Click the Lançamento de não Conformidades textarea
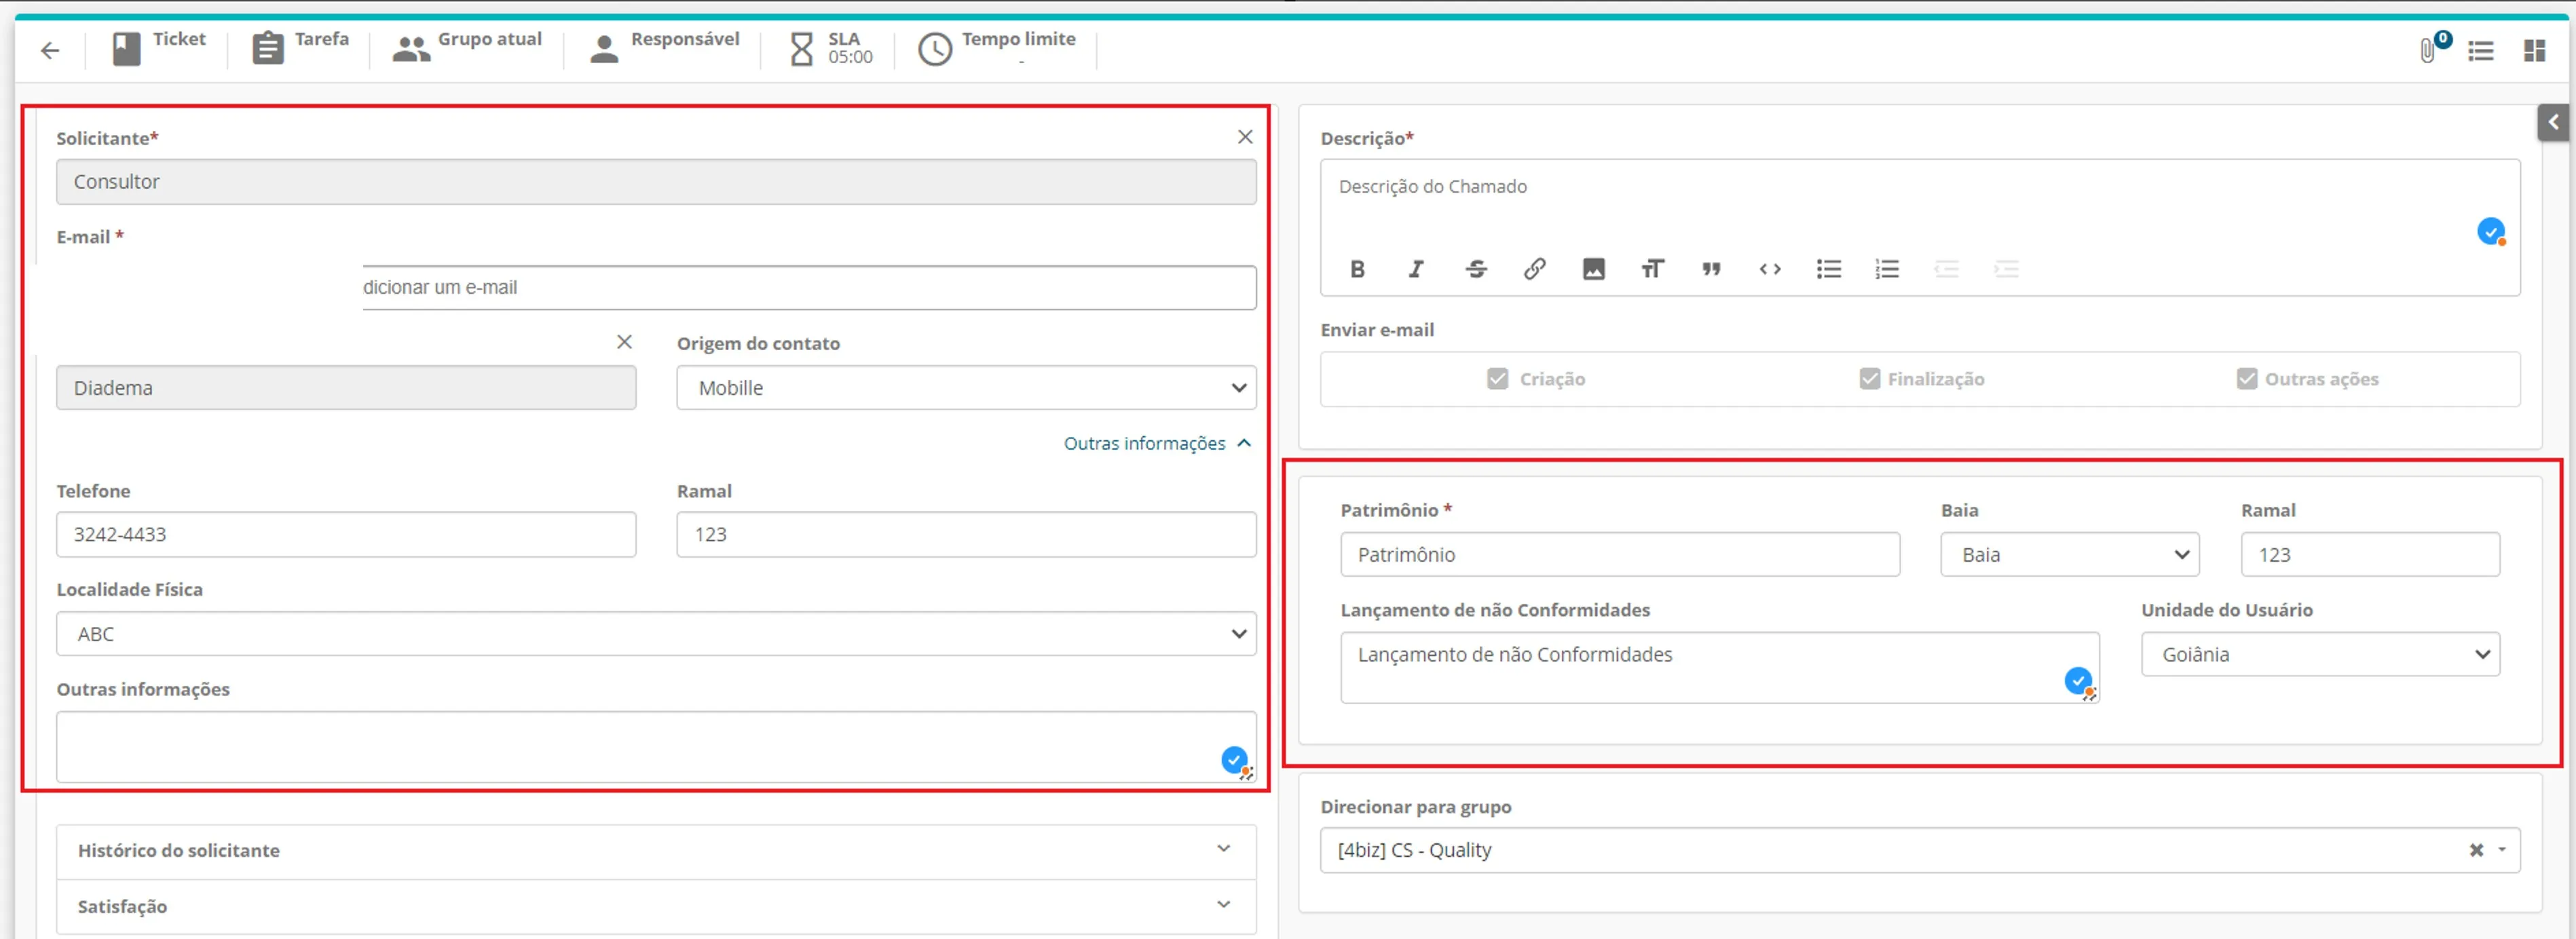The width and height of the screenshot is (2576, 939). (x=1720, y=668)
